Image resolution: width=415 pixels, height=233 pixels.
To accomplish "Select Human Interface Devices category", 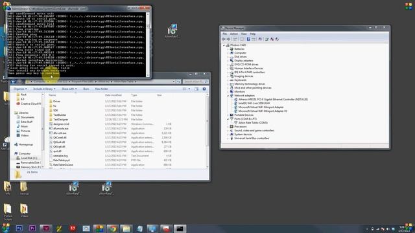I will click(248, 69).
